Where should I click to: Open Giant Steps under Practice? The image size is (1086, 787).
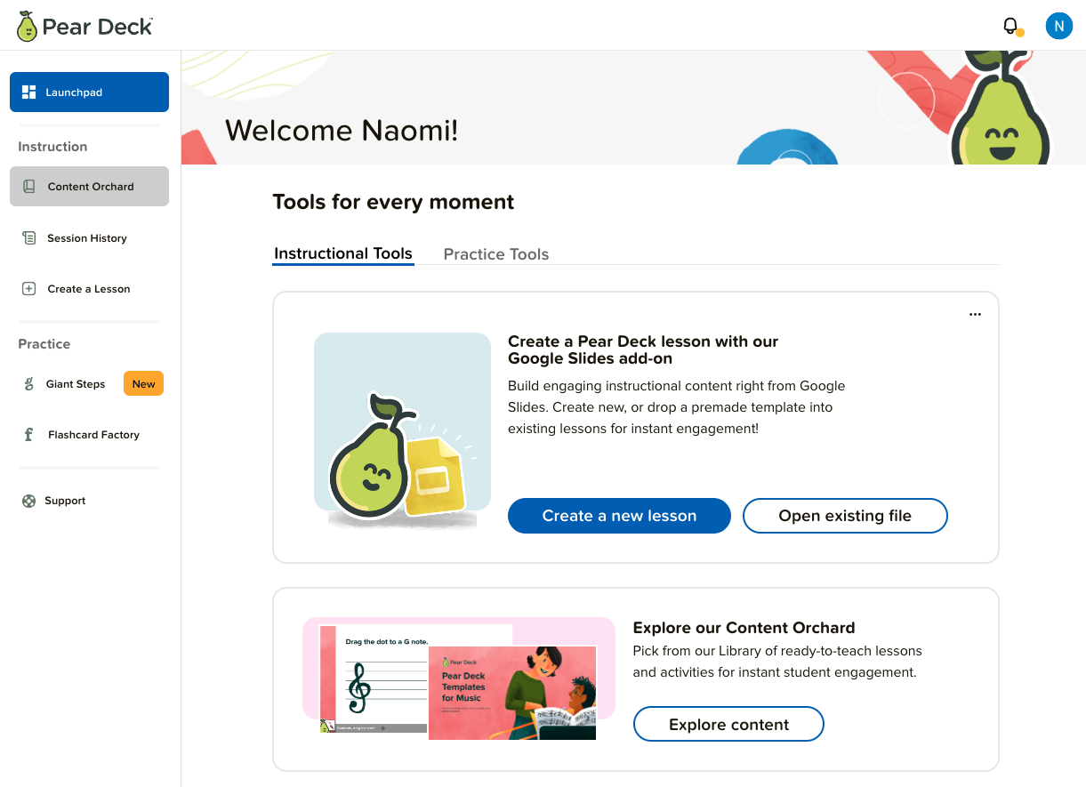(76, 383)
